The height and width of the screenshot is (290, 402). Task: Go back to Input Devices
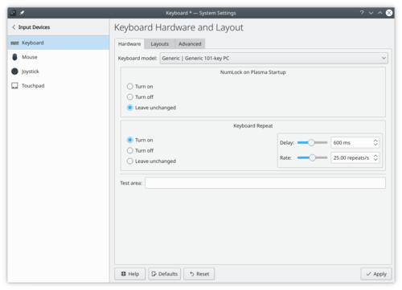tap(31, 27)
